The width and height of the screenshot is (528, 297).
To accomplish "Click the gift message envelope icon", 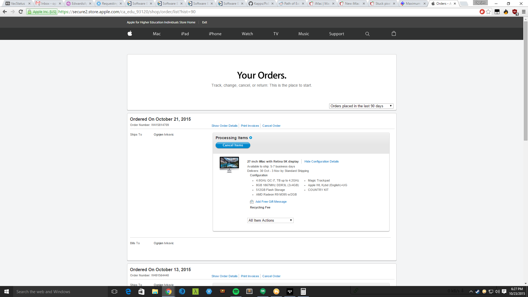I will click(252, 202).
